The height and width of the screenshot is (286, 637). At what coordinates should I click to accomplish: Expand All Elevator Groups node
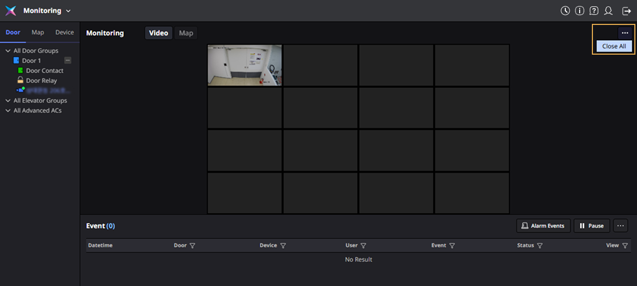(8, 100)
